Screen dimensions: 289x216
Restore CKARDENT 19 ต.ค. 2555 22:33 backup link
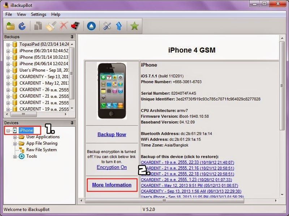(187, 162)
